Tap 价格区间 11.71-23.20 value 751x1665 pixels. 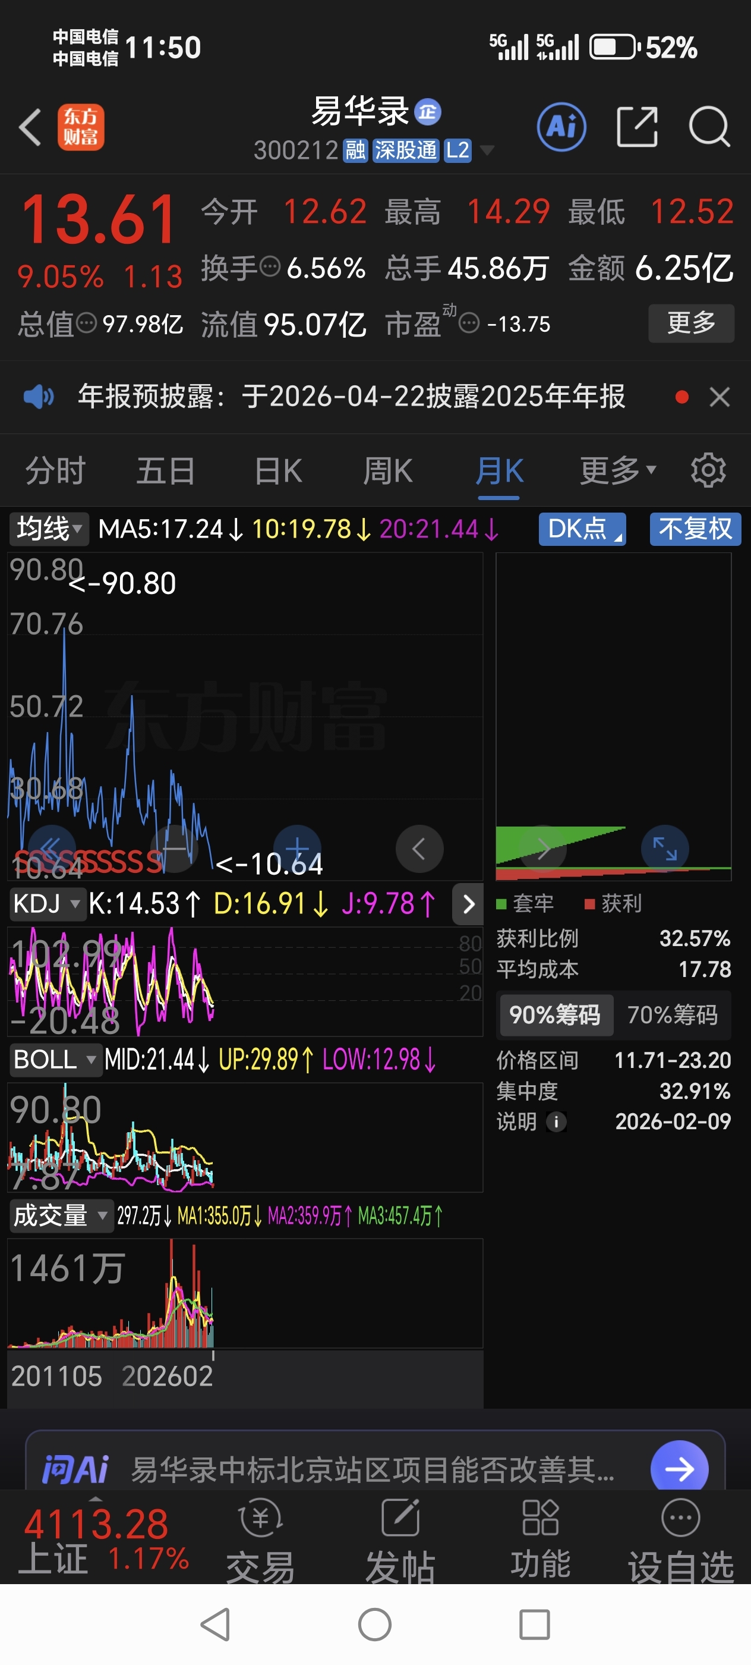coord(672,1060)
